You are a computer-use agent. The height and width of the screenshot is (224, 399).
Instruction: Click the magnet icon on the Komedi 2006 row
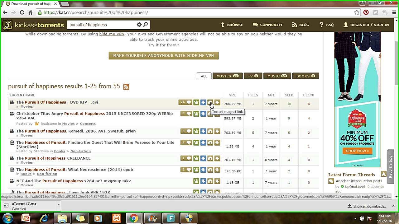pyautogui.click(x=210, y=131)
